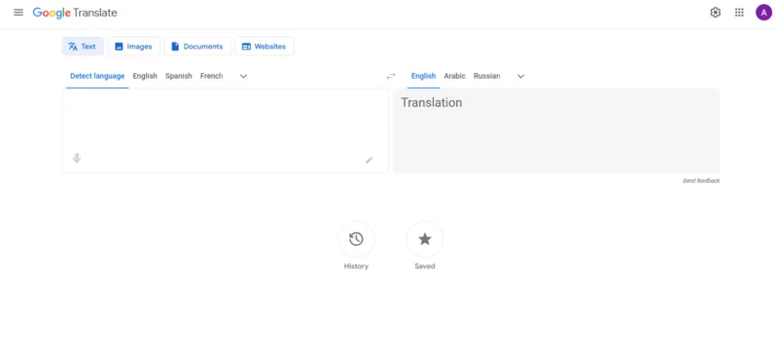Select Arabic as target language
The height and width of the screenshot is (352, 778).
pos(454,76)
